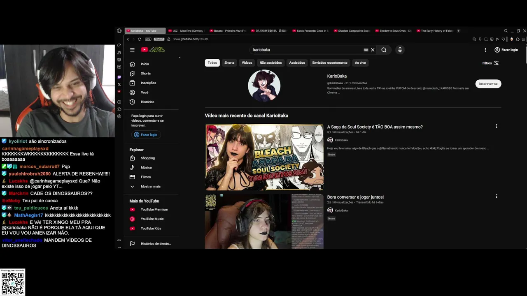The image size is (527, 296).
Task: Search in tabs magnifier icon at top right
Action: 506,31
